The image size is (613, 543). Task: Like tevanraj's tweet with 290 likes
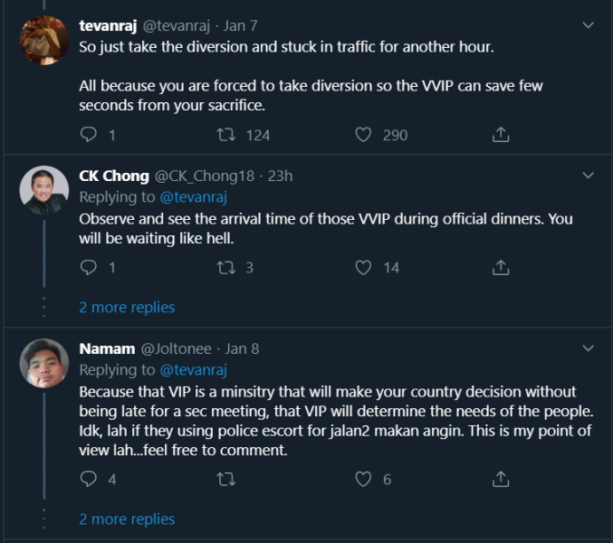(x=363, y=135)
